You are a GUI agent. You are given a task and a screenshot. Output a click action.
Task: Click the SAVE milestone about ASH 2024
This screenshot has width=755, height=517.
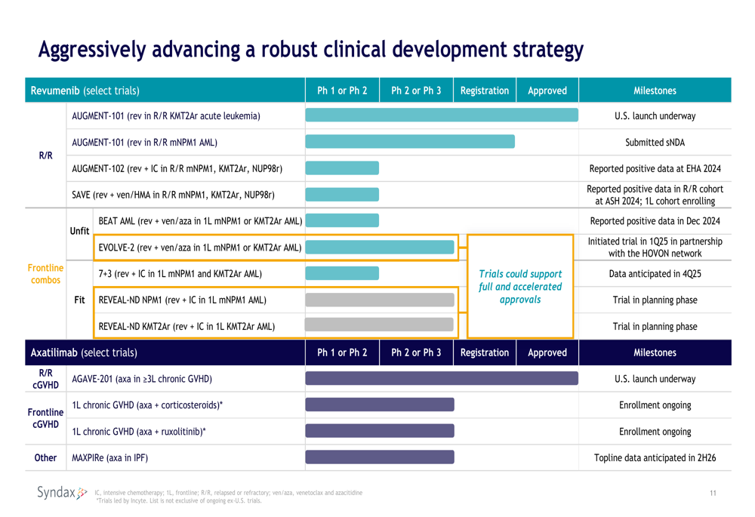coord(655,195)
